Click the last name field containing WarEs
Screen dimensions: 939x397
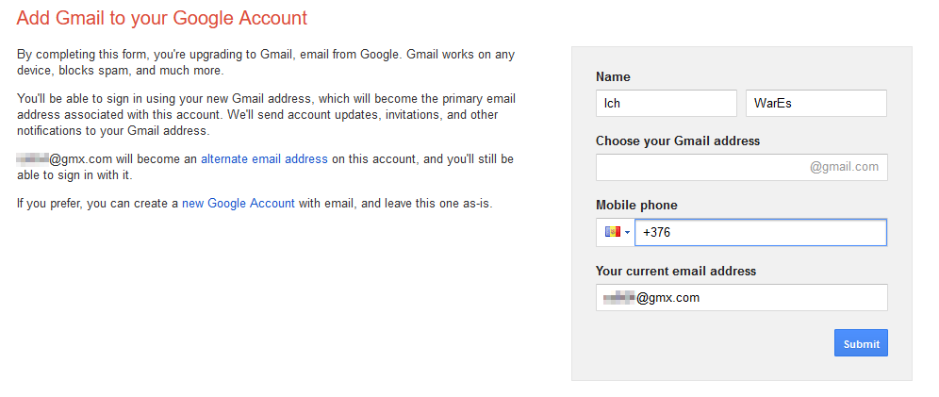(815, 103)
